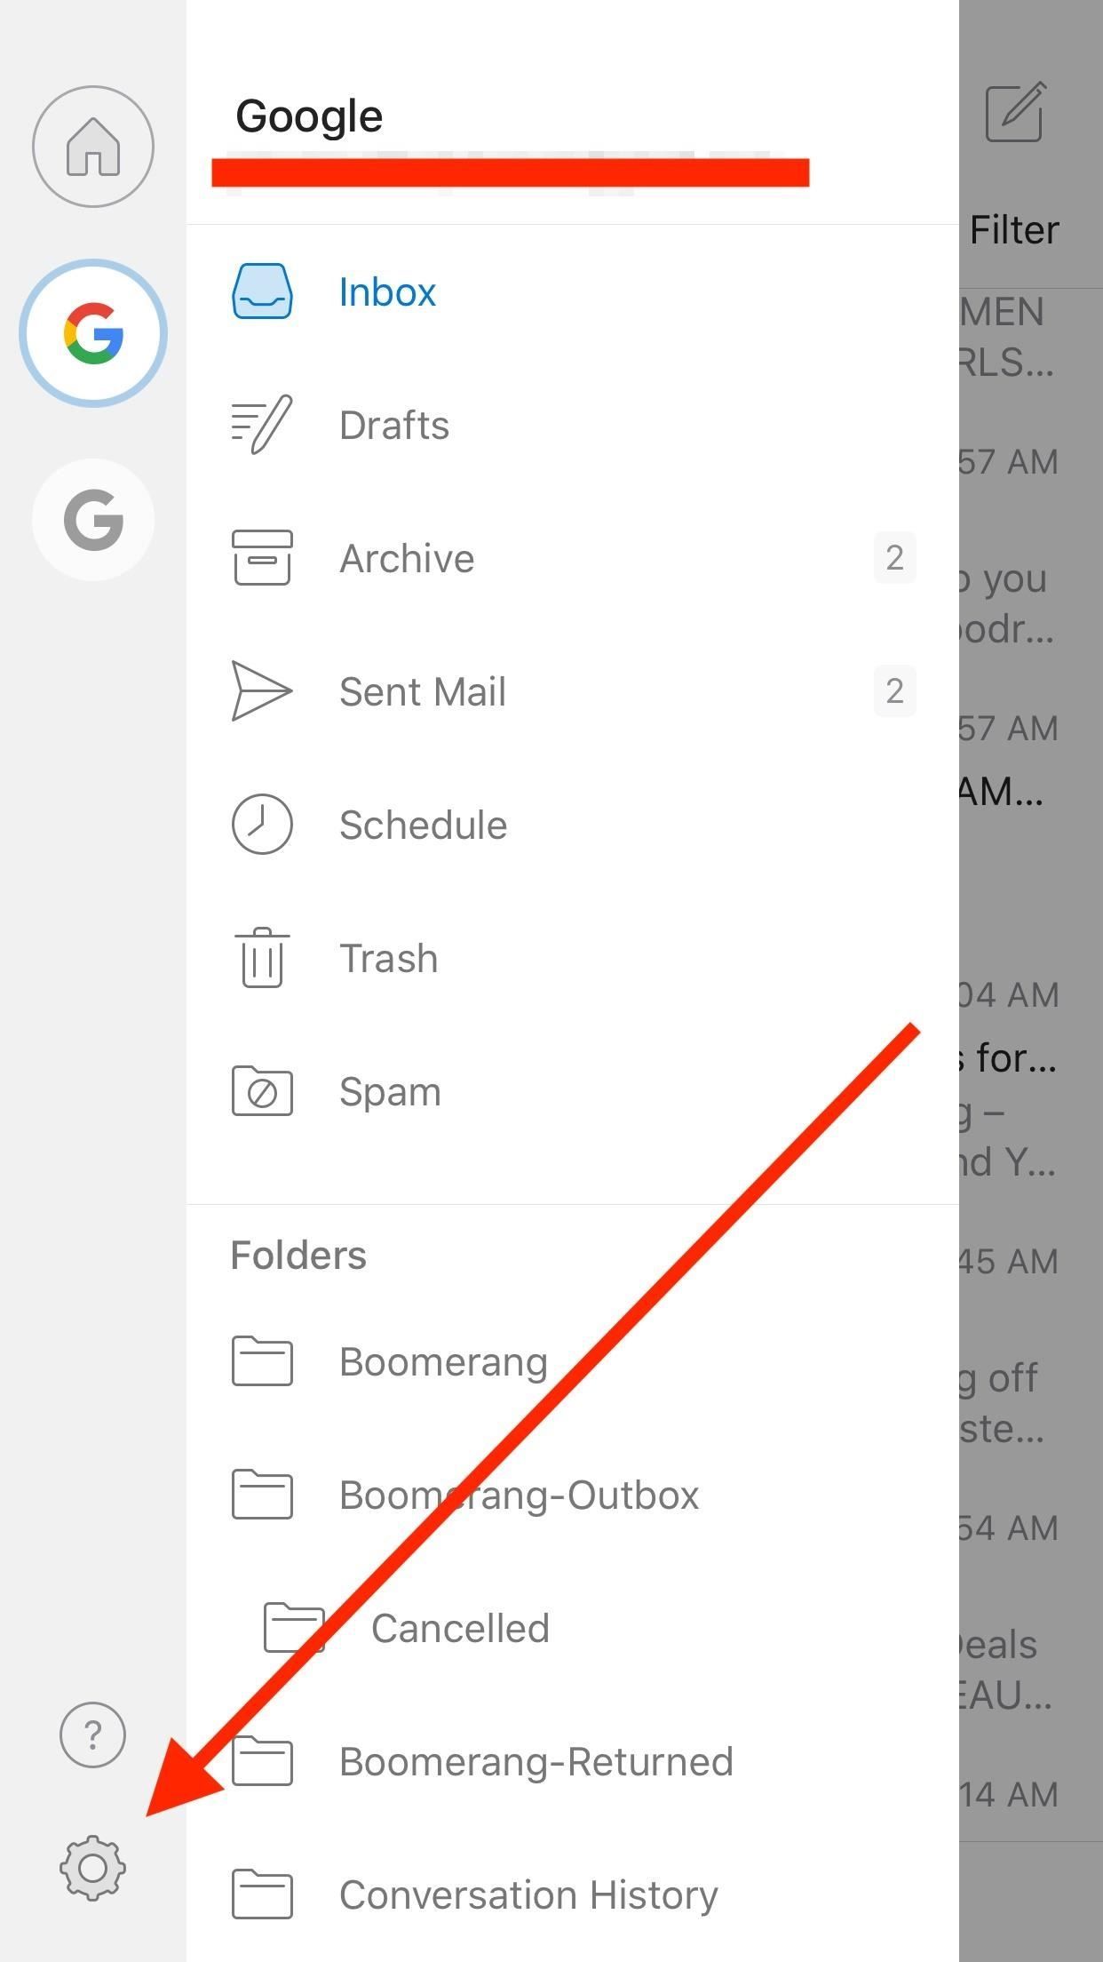The width and height of the screenshot is (1103, 1962).
Task: Tap the Trash bin icon
Action: 262,958
